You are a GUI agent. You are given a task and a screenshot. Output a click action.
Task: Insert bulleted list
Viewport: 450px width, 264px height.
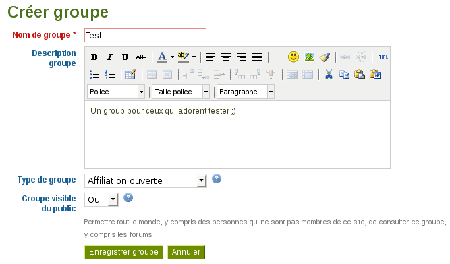(x=94, y=75)
